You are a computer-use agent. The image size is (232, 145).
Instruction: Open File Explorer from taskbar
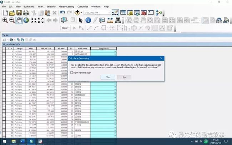(14, 141)
